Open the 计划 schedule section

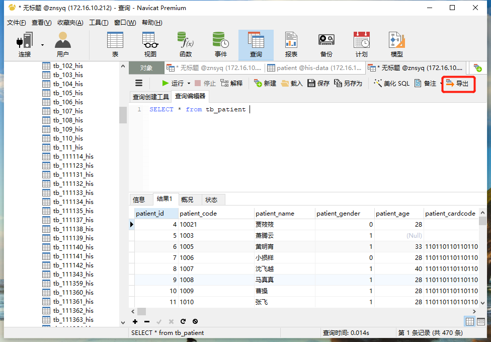[x=361, y=45]
